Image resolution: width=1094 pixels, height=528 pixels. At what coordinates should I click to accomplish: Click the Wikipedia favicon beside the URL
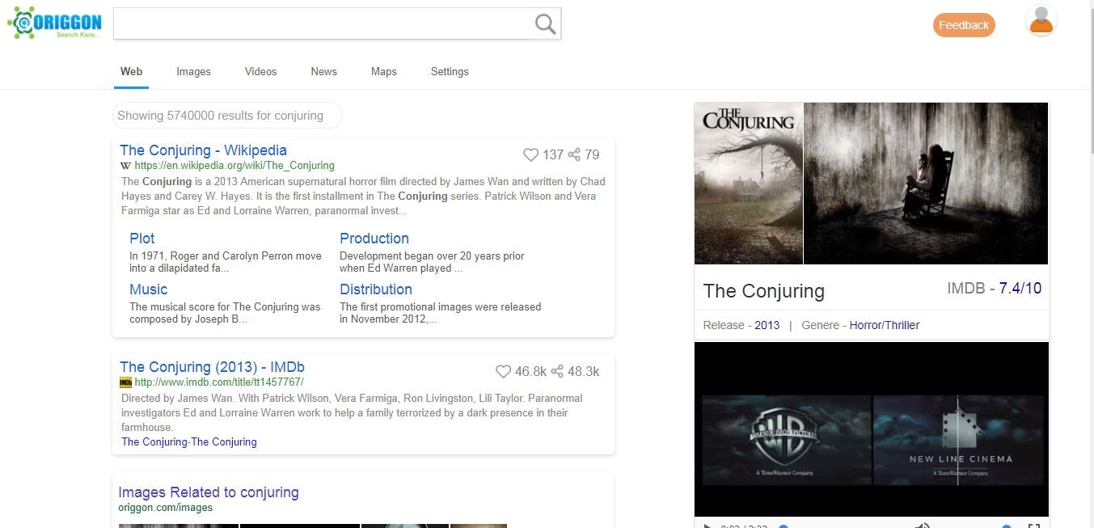[x=126, y=165]
